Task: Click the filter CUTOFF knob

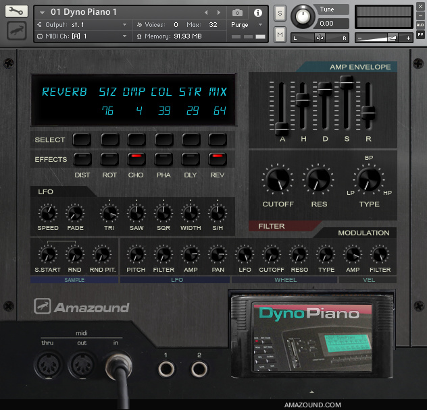Action: [278, 179]
